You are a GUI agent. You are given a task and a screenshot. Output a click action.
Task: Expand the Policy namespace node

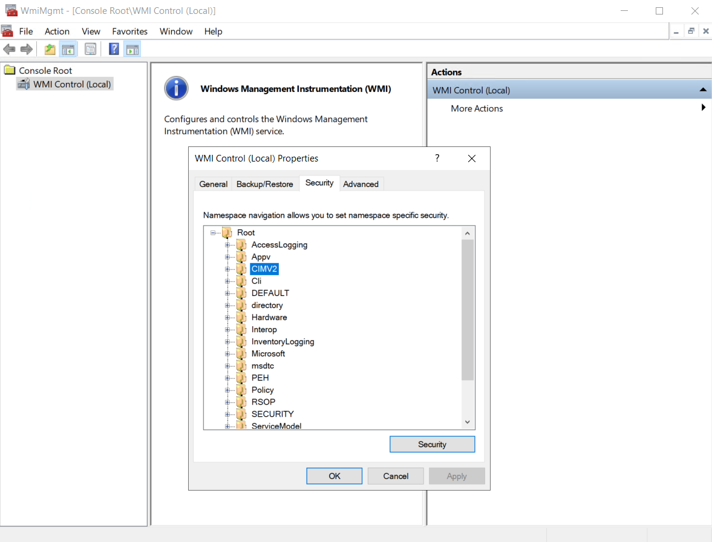point(227,390)
